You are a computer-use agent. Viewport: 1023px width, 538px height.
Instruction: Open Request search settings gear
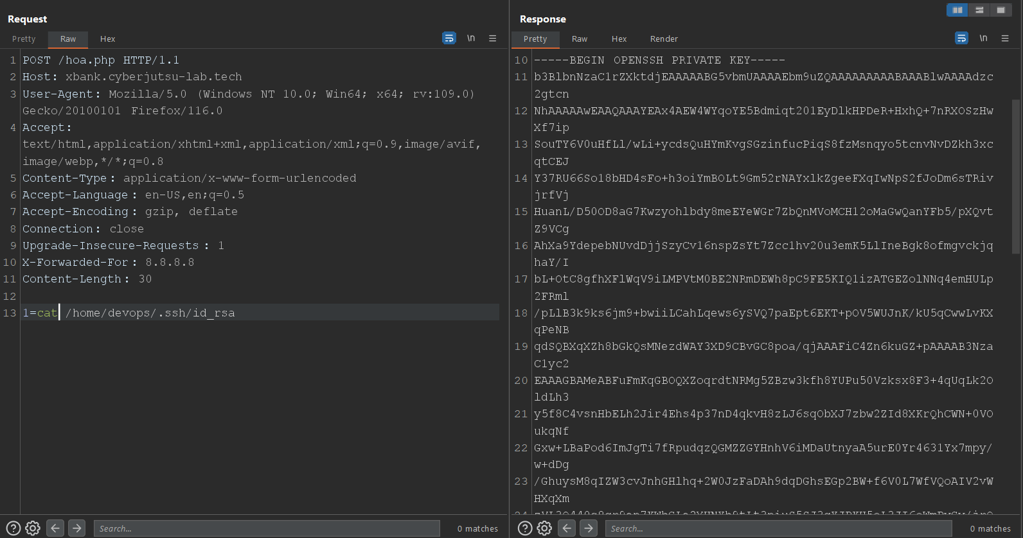(x=33, y=528)
